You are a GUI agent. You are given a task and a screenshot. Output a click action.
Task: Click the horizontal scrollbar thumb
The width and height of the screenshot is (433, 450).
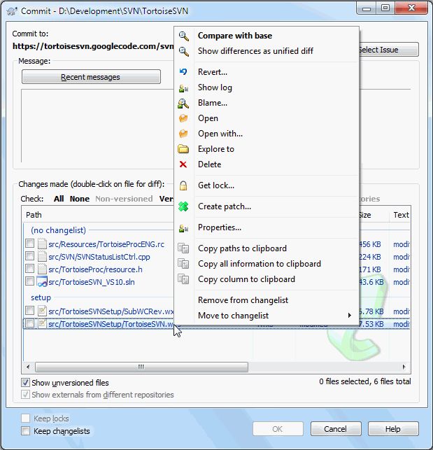(x=141, y=367)
